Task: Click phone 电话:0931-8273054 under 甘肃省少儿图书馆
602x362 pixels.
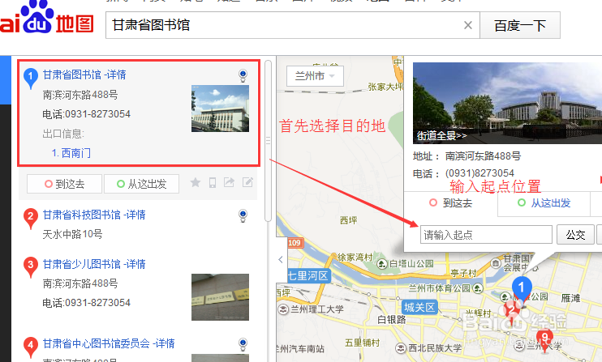Action: pyautogui.click(x=86, y=303)
